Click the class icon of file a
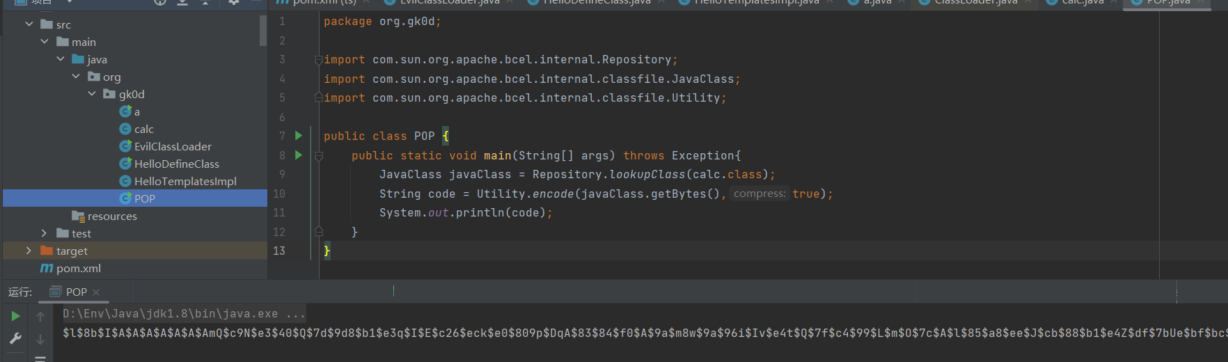This screenshot has height=362, width=1228. click(x=125, y=111)
